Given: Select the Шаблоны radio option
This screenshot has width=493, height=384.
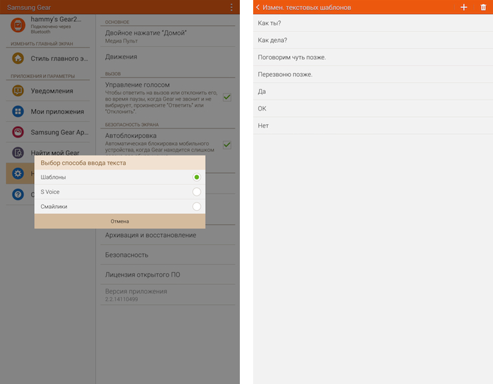Looking at the screenshot, I should 197,177.
